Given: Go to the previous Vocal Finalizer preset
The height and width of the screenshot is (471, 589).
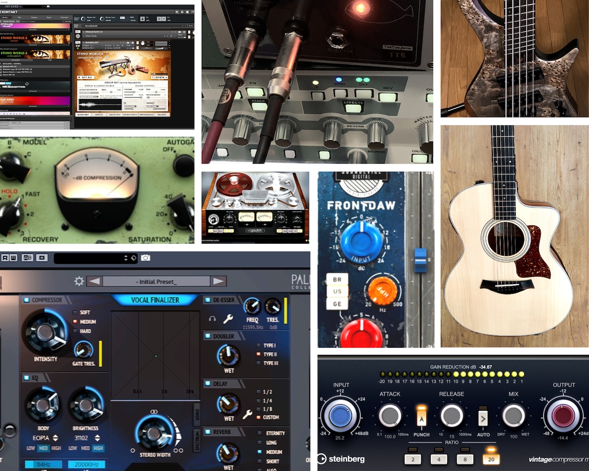Looking at the screenshot, I should click(94, 281).
